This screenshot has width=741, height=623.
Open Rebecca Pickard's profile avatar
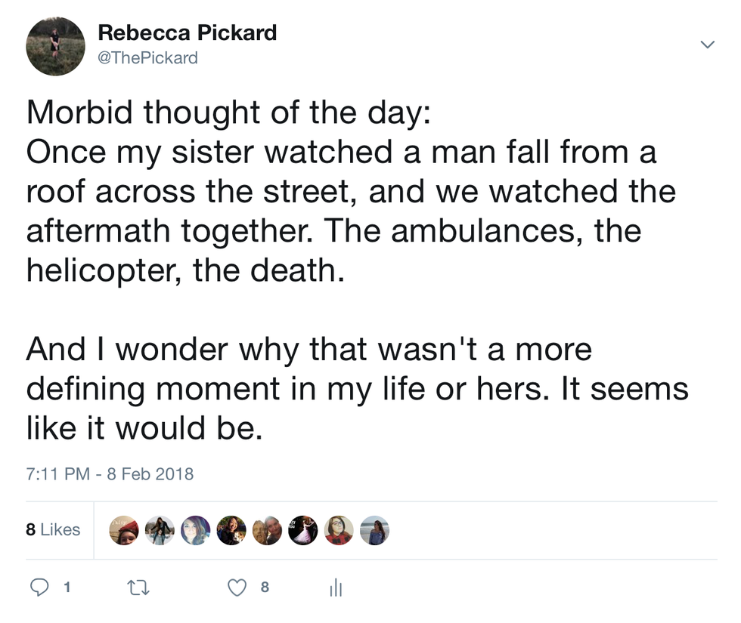point(55,46)
